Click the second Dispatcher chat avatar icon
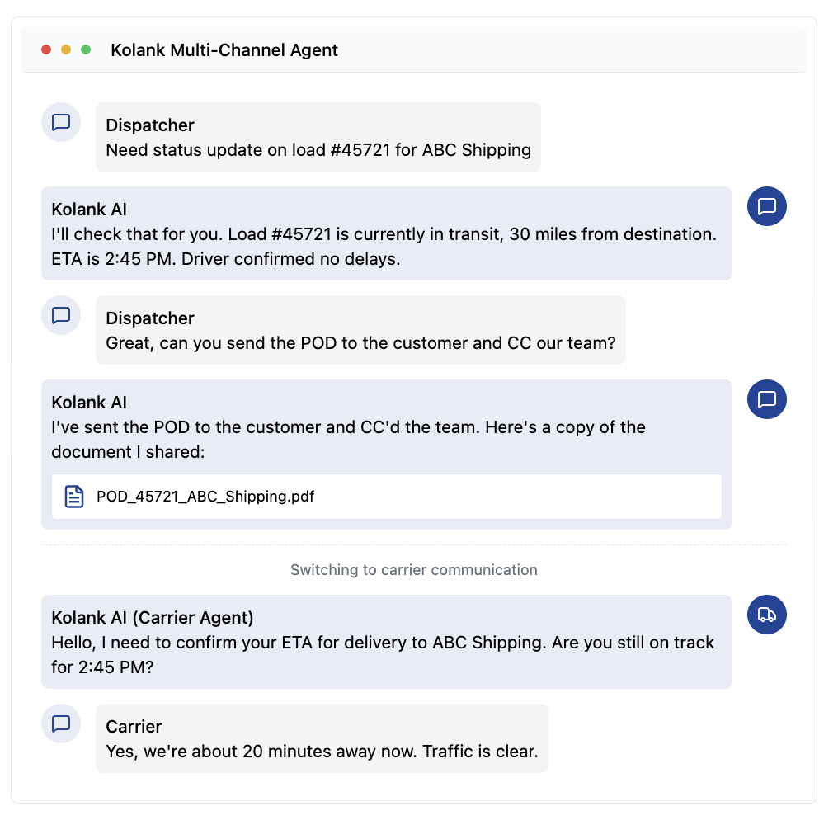838x820 pixels. tap(61, 315)
